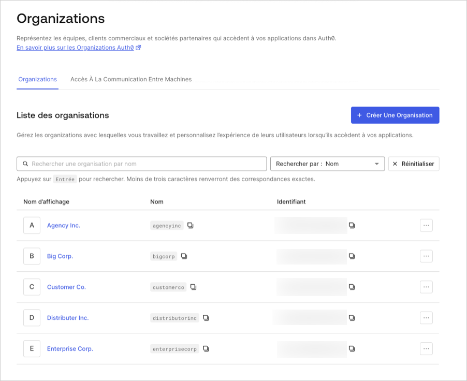Click the D avatar for Distributer Inc.

pyautogui.click(x=32, y=318)
